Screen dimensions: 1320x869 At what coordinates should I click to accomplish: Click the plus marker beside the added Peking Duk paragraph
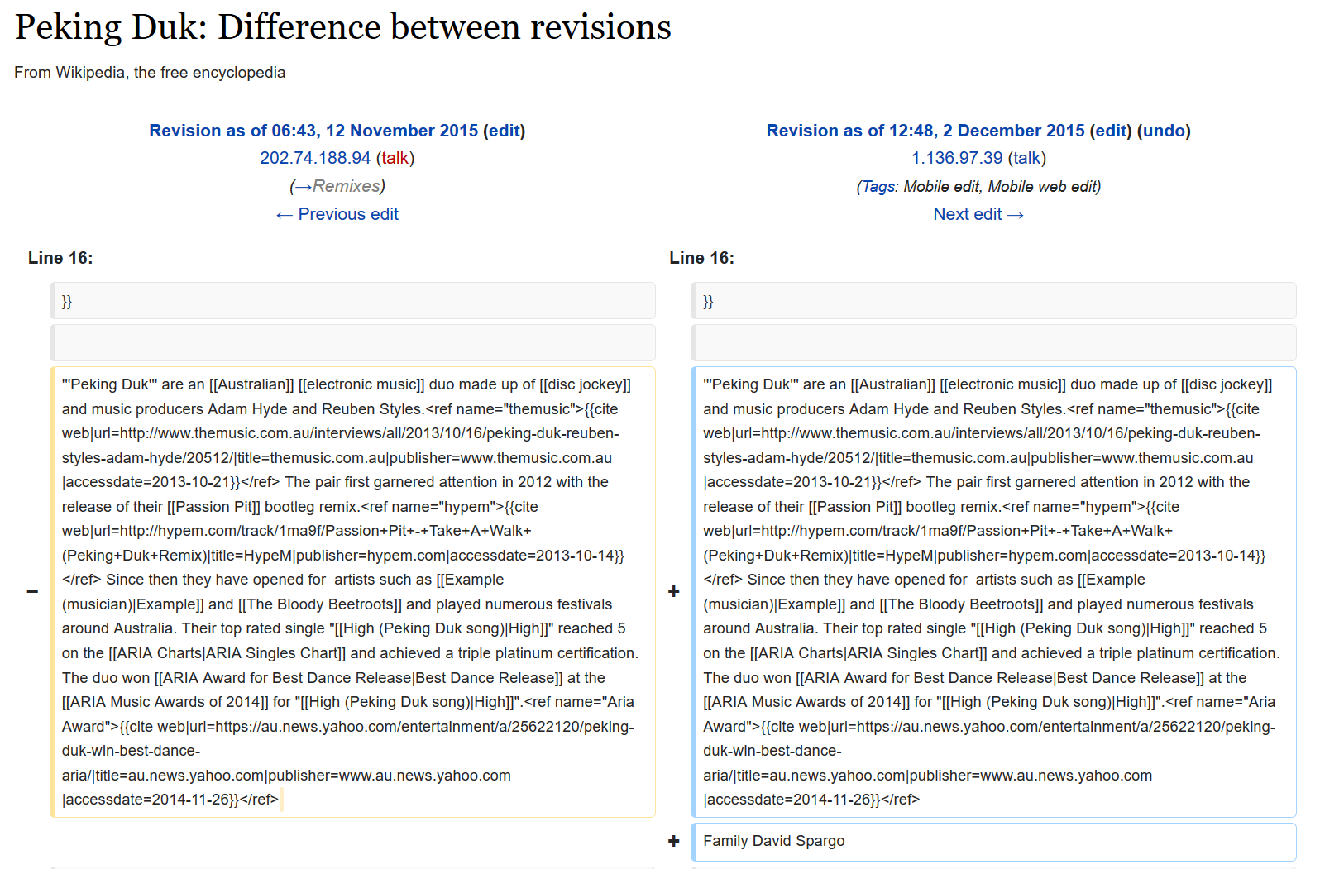click(x=674, y=591)
